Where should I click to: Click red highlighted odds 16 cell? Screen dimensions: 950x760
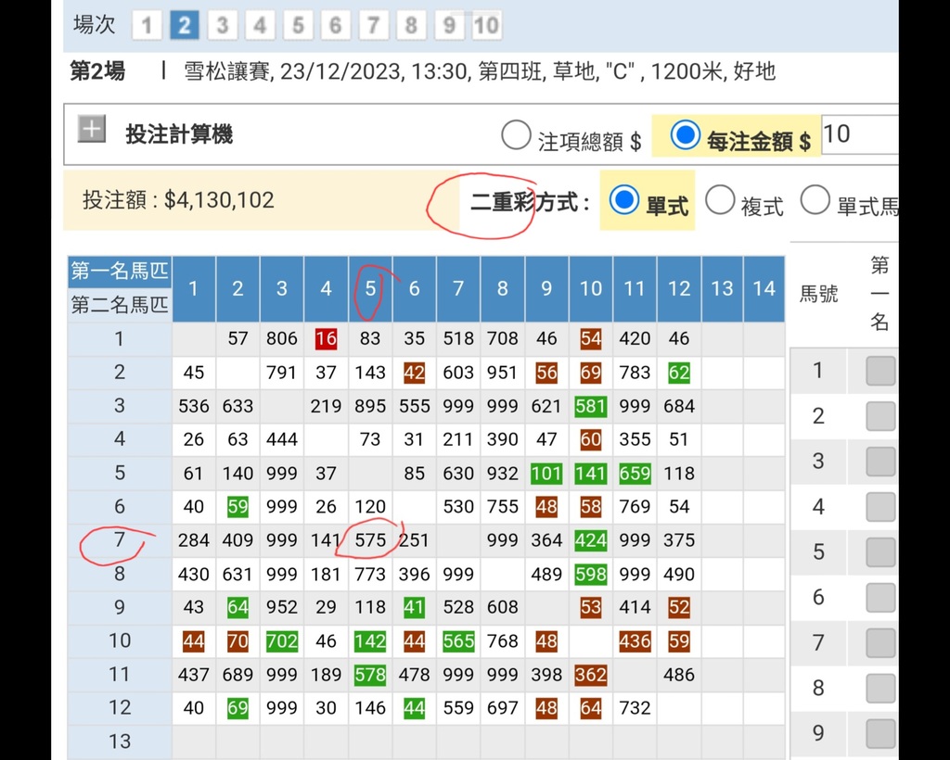[326, 338]
